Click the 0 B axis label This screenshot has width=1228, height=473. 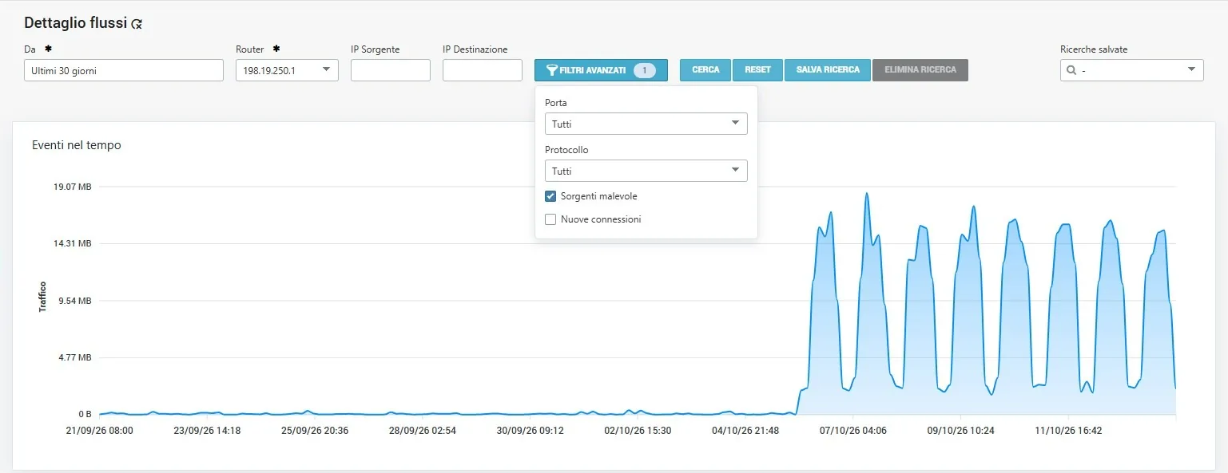tap(85, 414)
